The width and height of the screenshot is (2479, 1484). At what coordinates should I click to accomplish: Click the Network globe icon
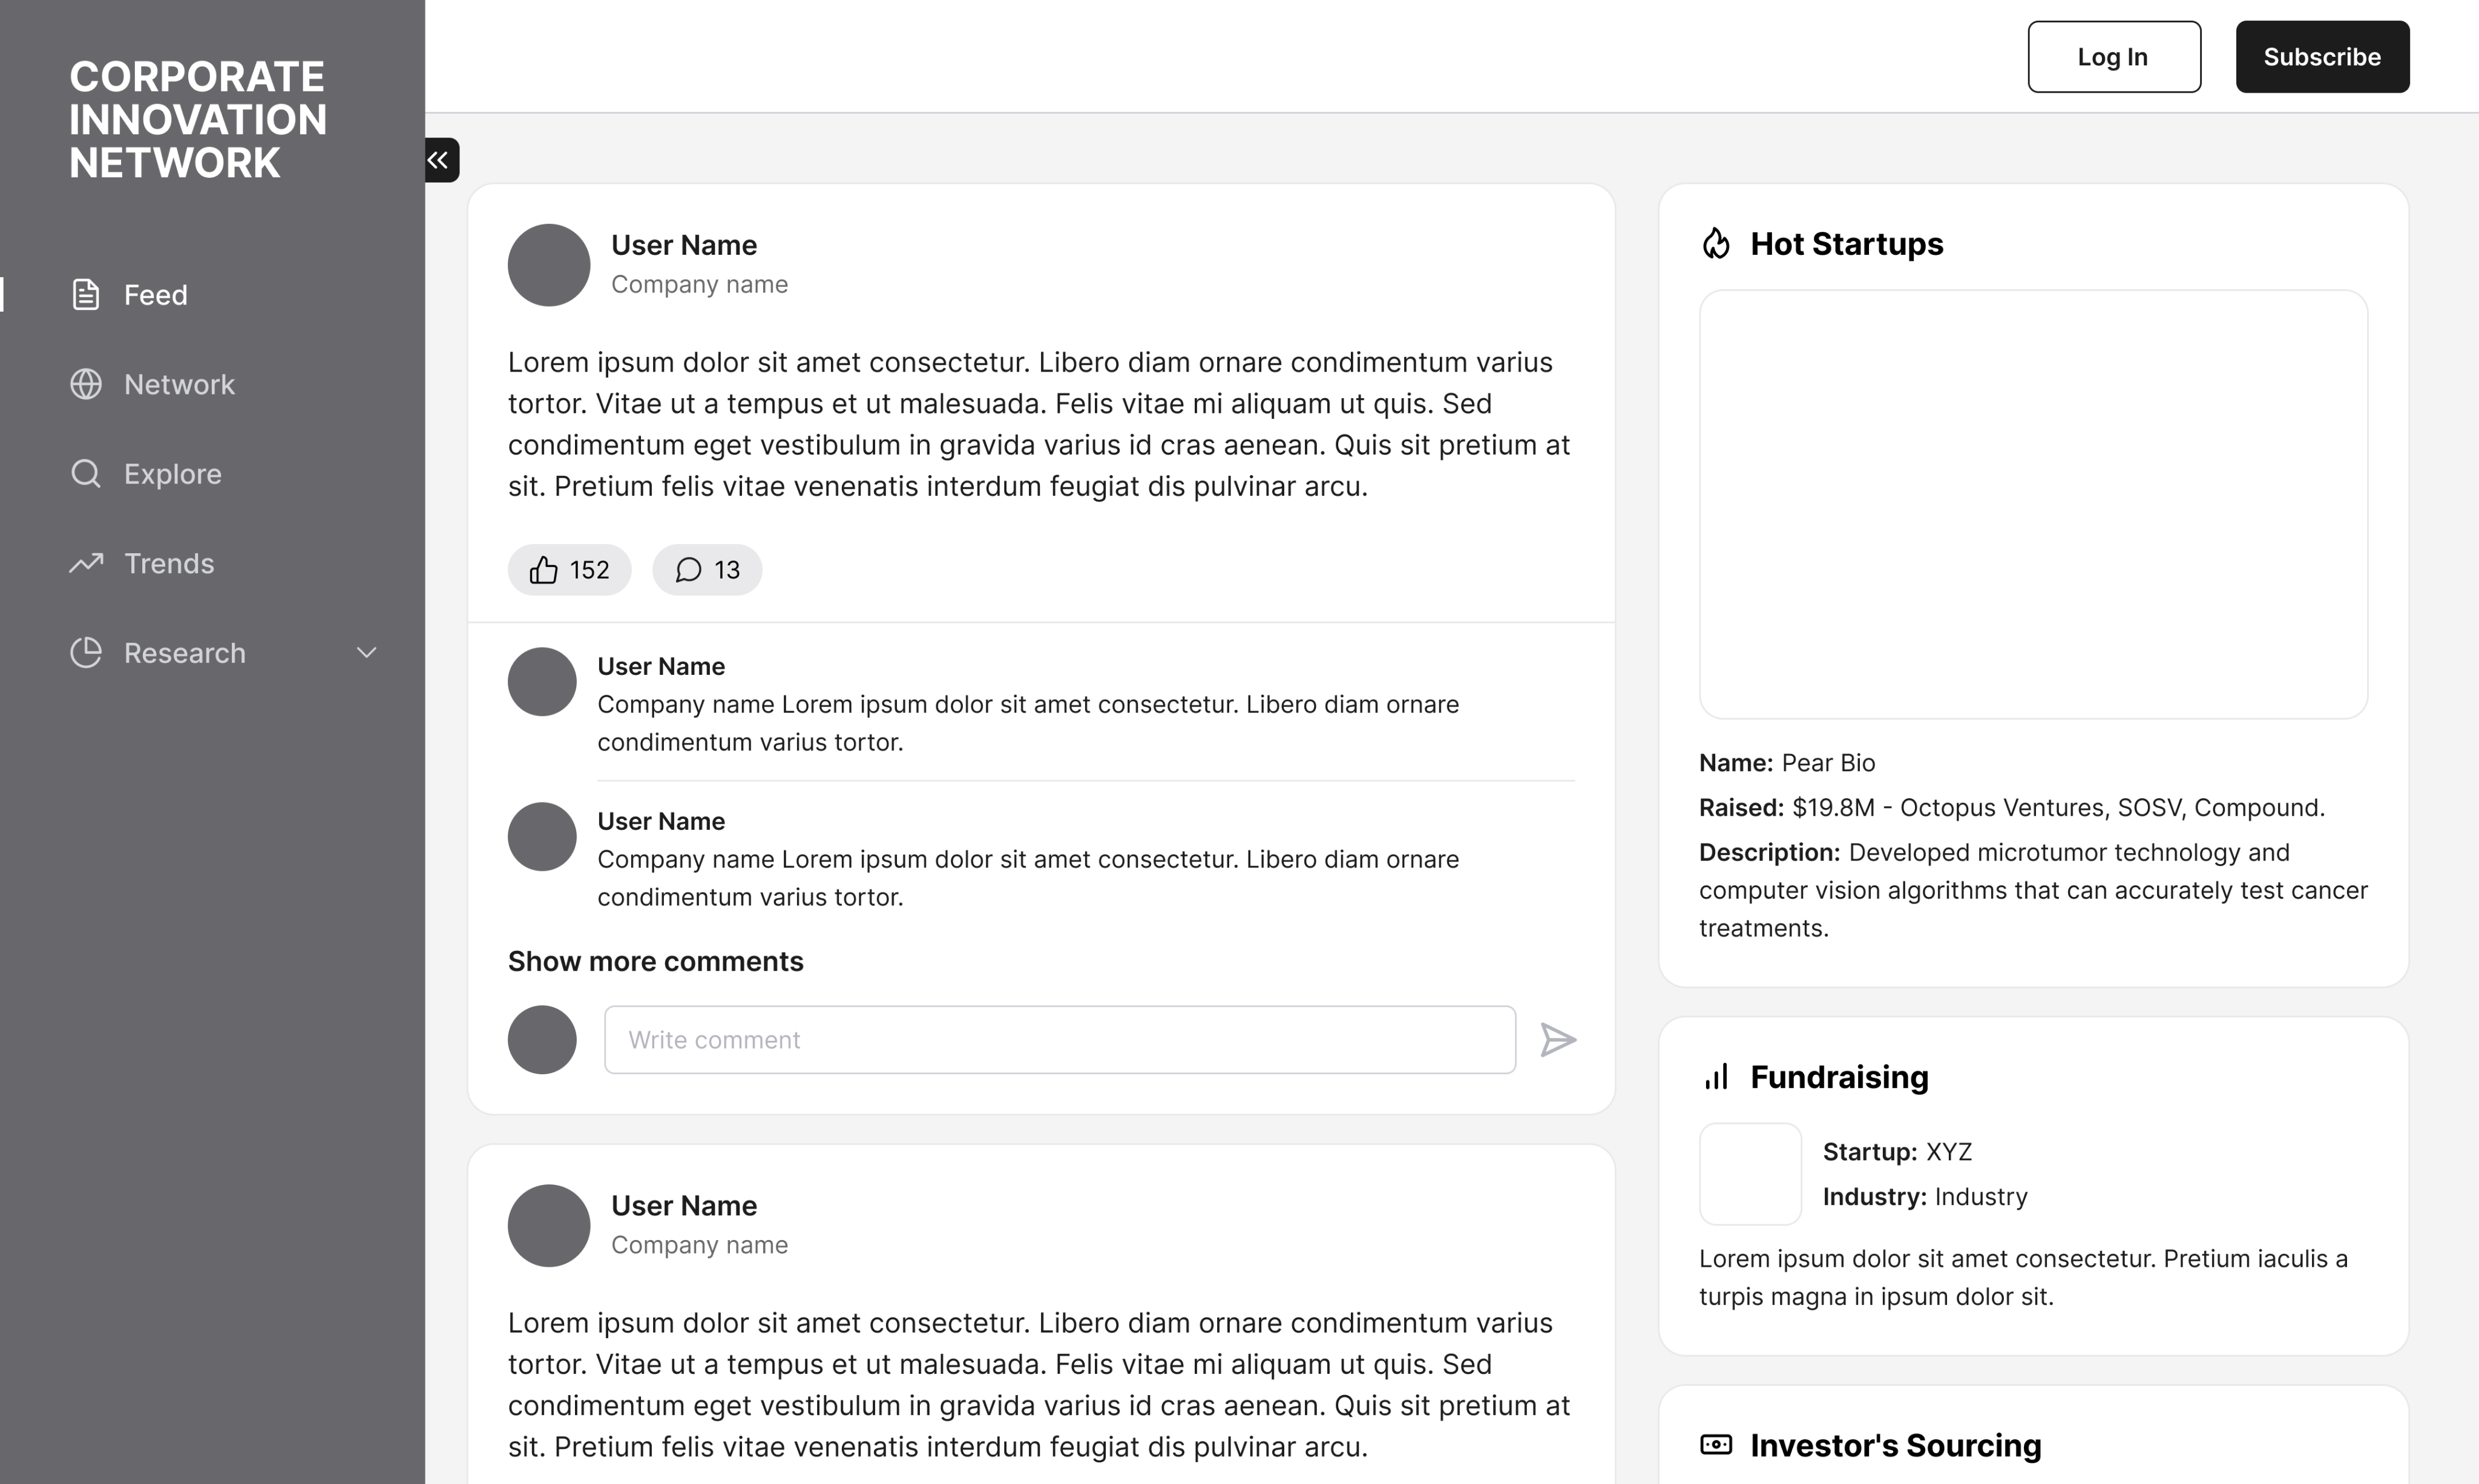[x=86, y=384]
